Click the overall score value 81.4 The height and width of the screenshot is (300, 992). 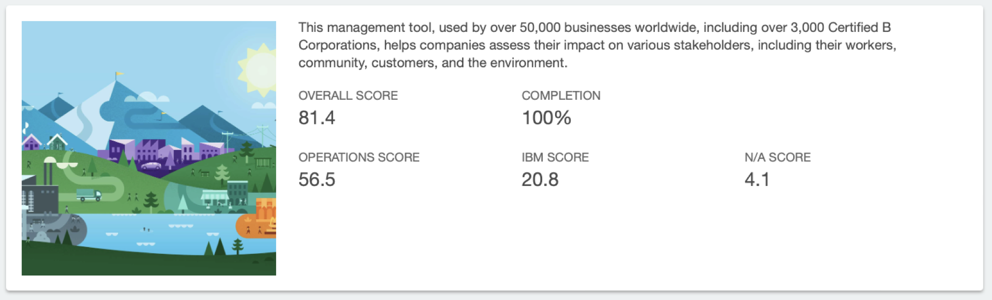[316, 118]
